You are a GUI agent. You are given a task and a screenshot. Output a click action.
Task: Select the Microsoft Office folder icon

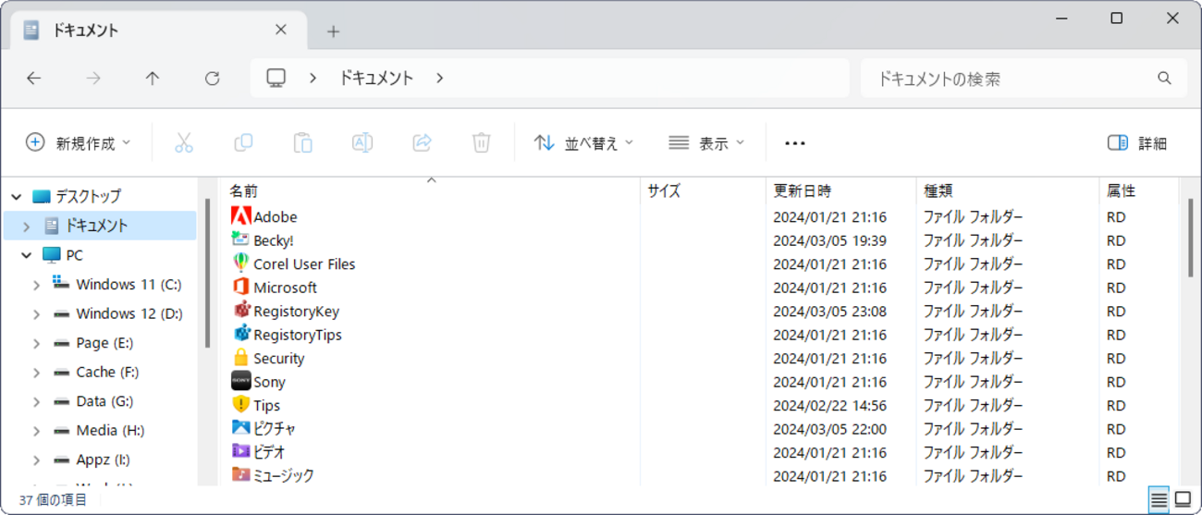pyautogui.click(x=240, y=287)
